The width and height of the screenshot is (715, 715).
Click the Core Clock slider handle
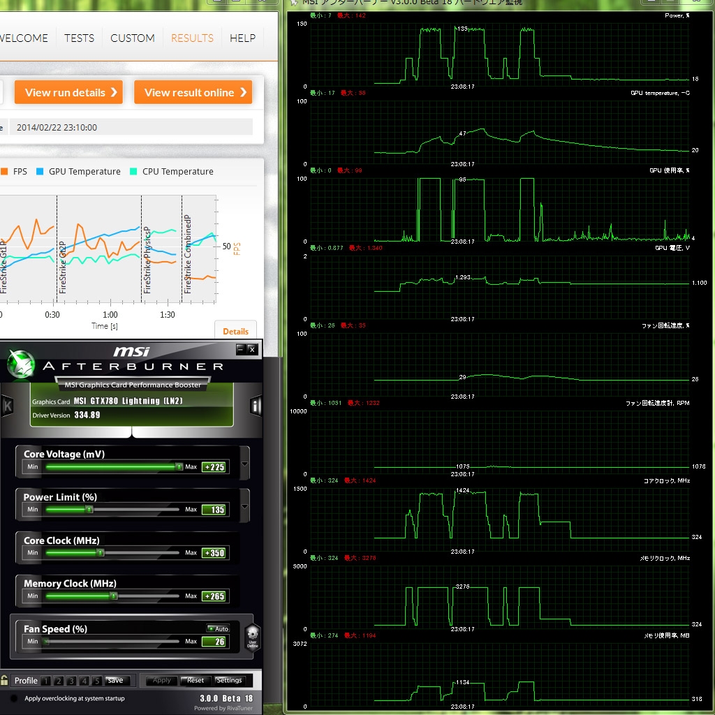click(x=101, y=553)
